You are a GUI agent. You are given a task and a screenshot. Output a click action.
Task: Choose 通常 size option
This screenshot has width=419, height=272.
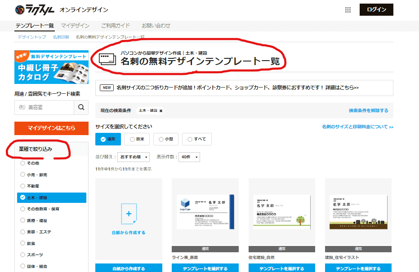108,139
